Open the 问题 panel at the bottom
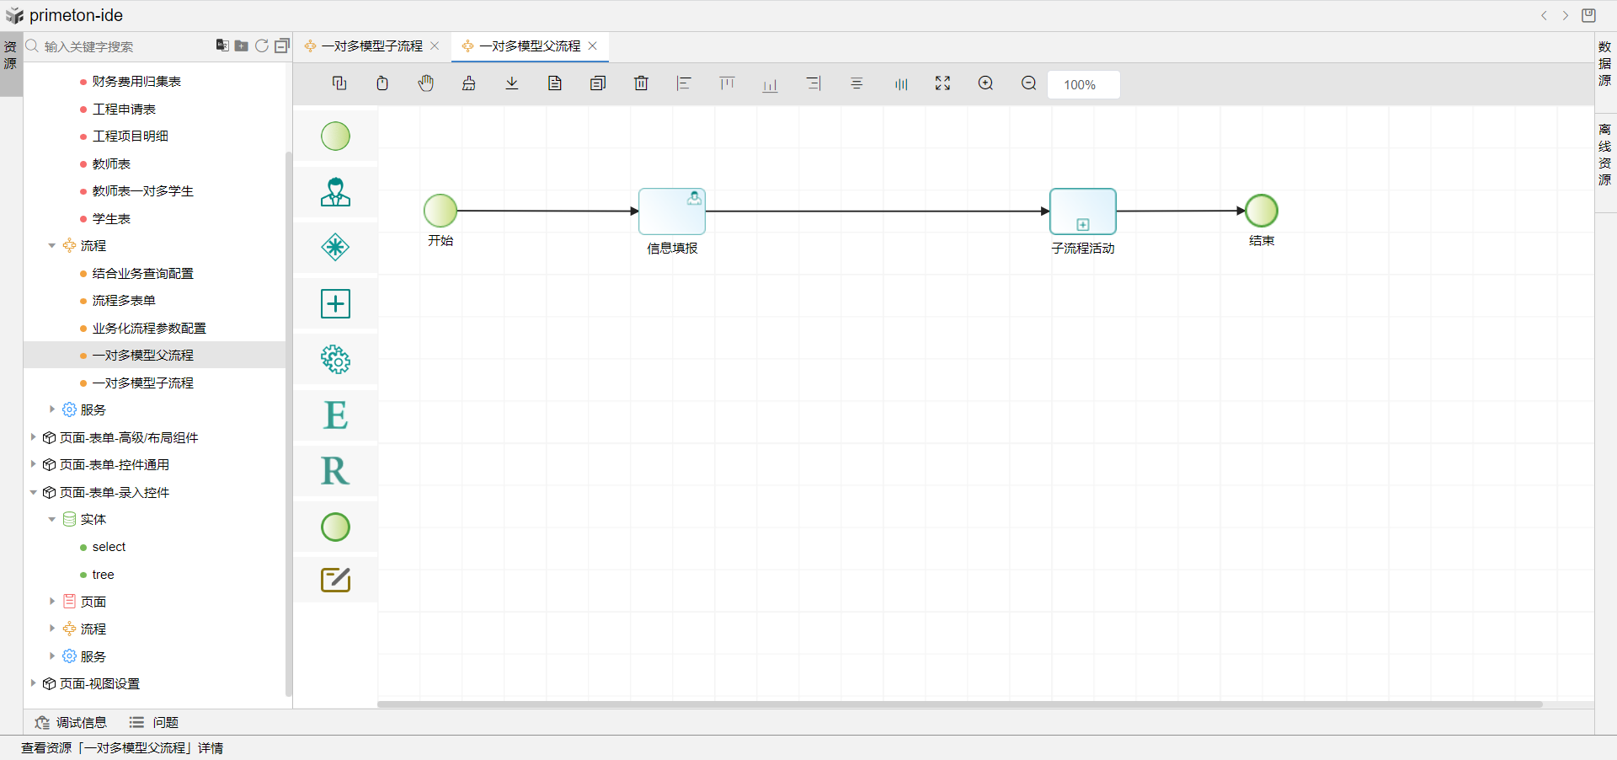Image resolution: width=1617 pixels, height=760 pixels. tap(154, 722)
